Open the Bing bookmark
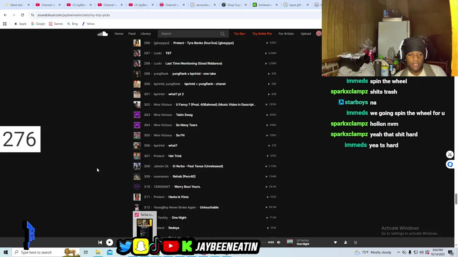Image resolution: width=458 pixels, height=257 pixels. [72, 24]
